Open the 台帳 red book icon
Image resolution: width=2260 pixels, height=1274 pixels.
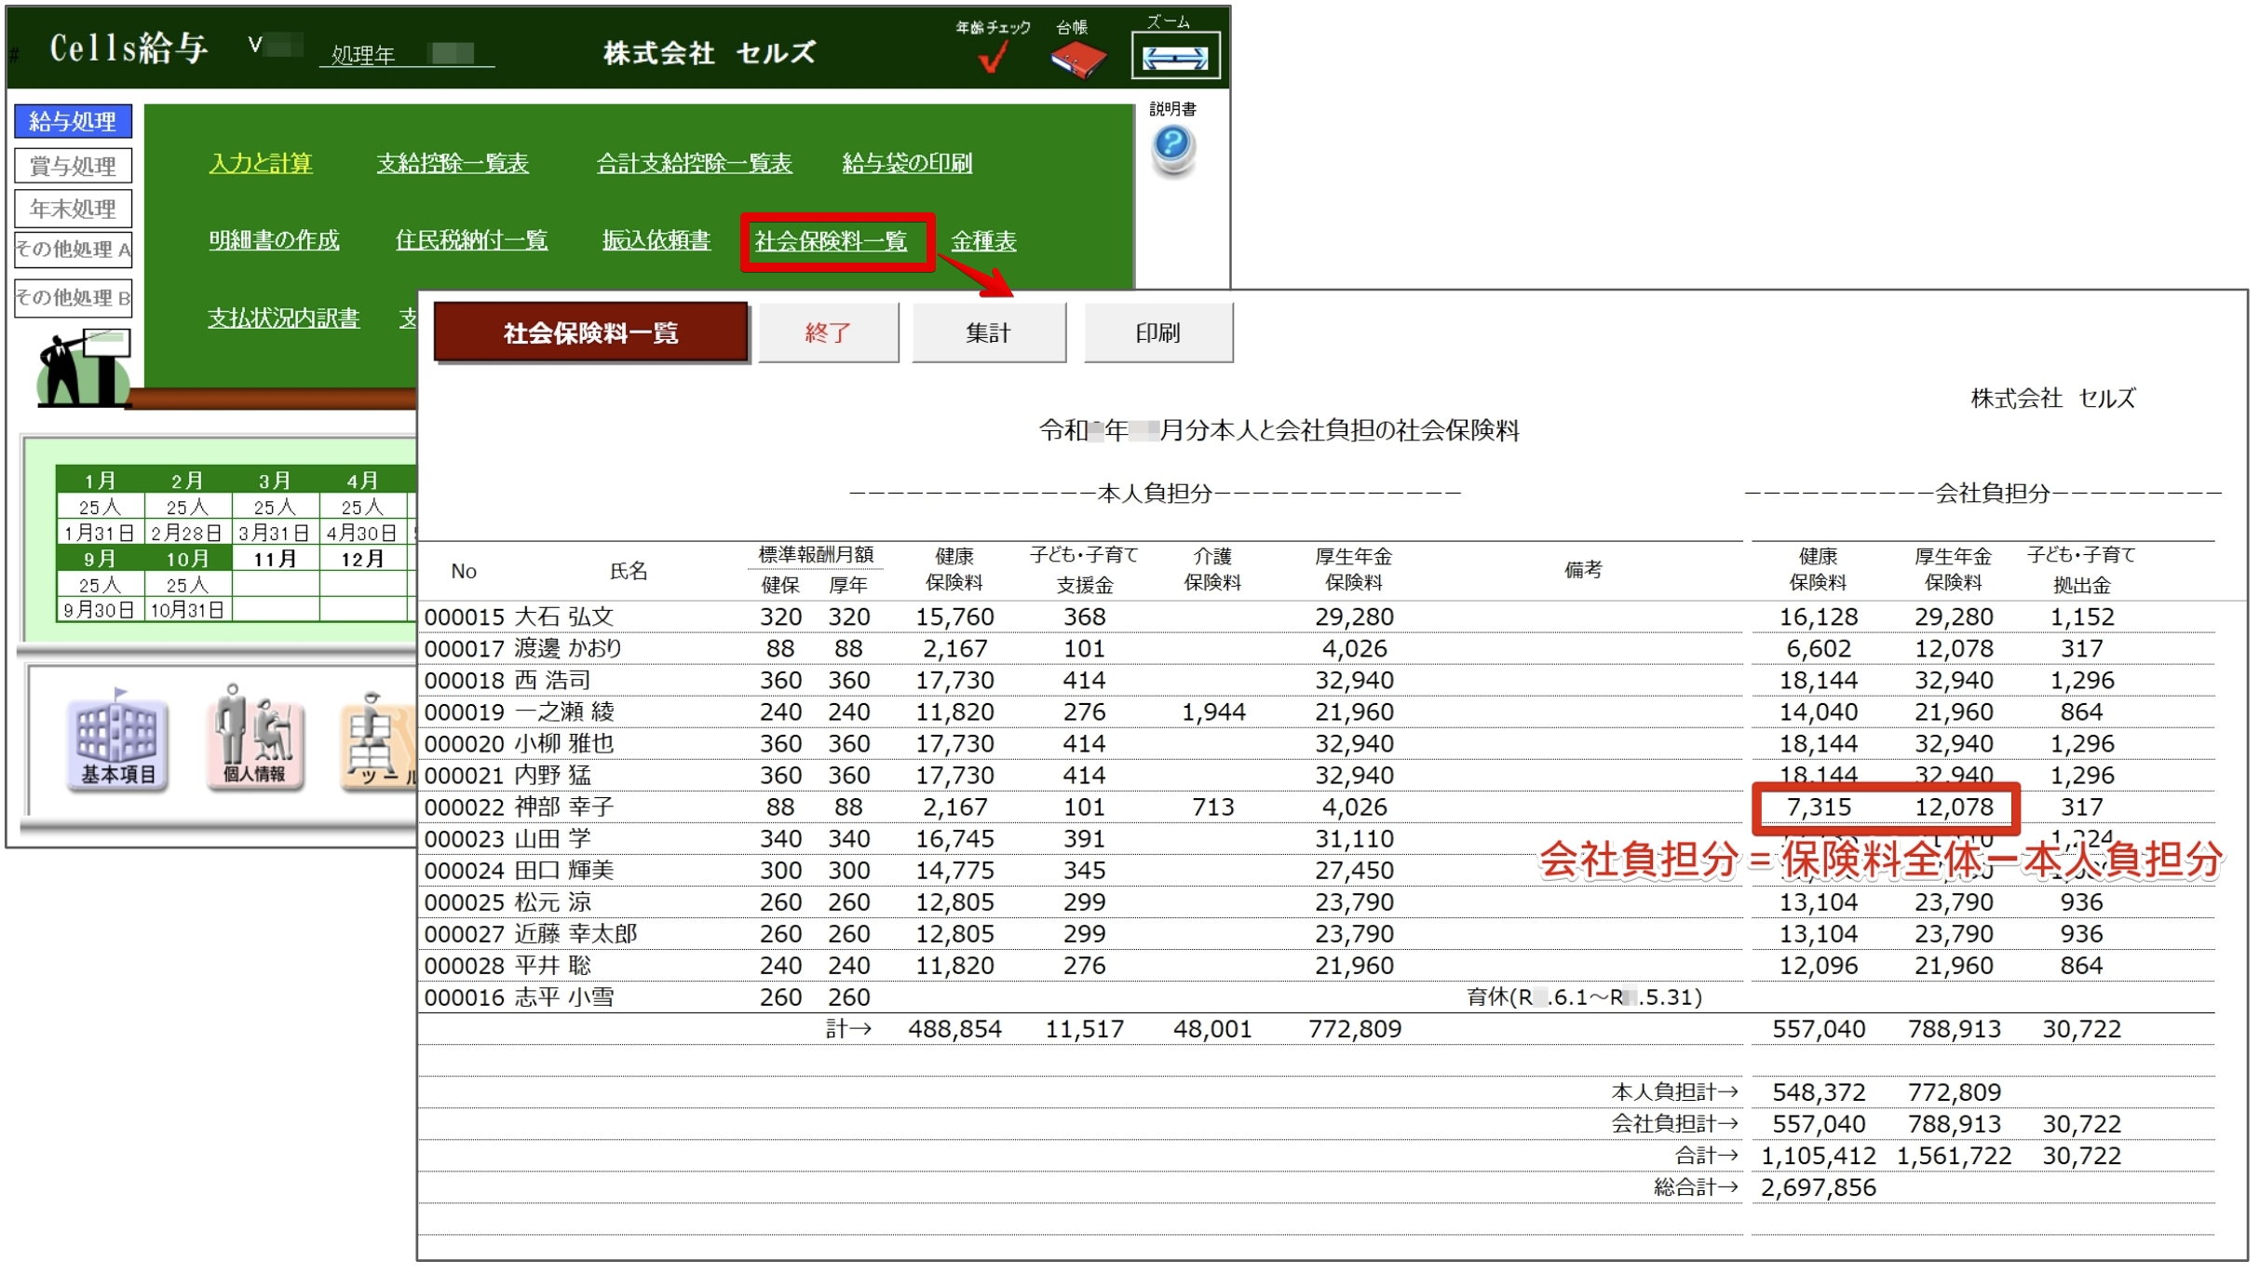1078,60
